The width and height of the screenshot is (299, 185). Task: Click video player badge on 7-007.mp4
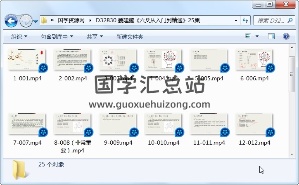tap(43, 132)
